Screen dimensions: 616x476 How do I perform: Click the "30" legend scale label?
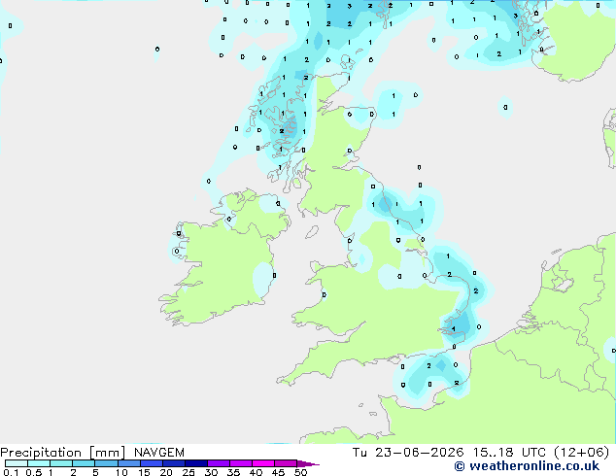[211, 472]
